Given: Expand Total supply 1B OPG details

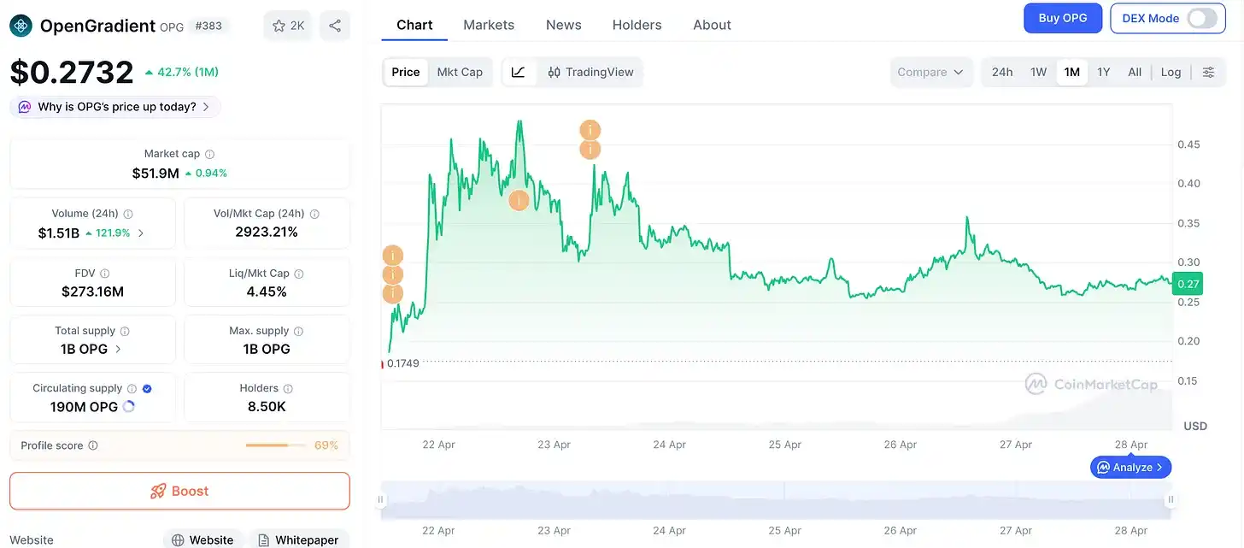Looking at the screenshot, I should tap(118, 349).
